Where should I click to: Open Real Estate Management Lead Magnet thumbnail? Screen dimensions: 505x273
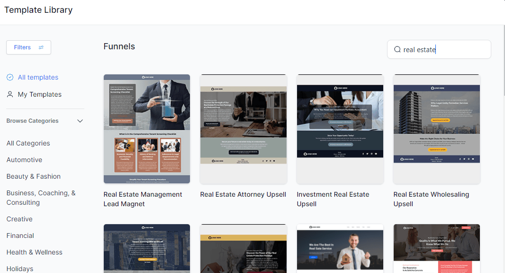(x=147, y=129)
